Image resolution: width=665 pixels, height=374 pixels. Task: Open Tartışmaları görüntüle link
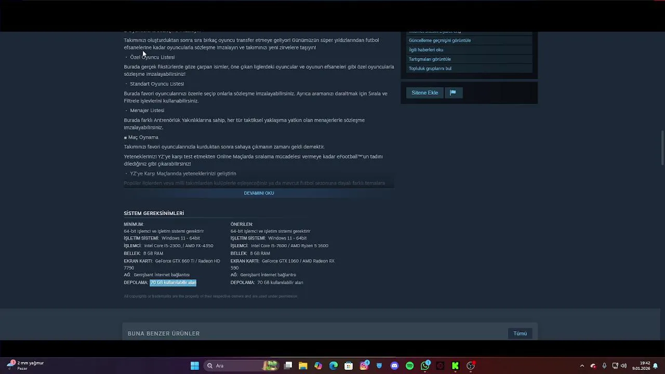430,59
